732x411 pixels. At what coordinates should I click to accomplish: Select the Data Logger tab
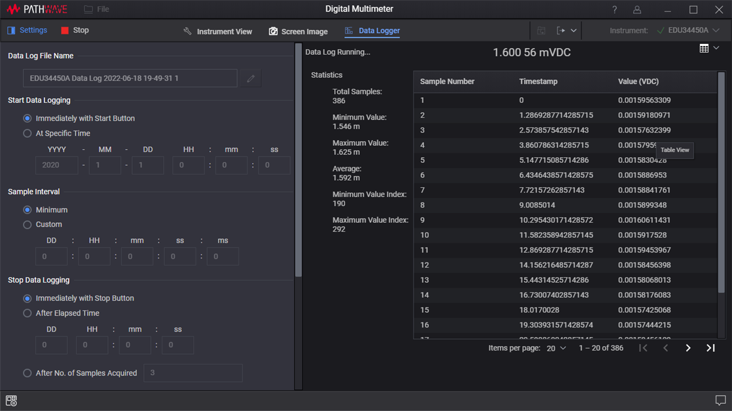click(372, 31)
